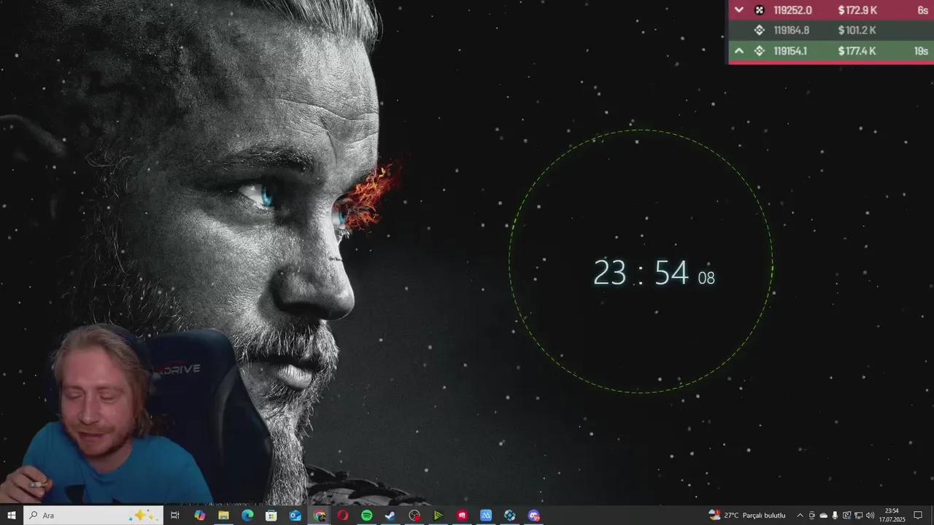
Task: Open File Explorer from the taskbar
Action: (223, 516)
